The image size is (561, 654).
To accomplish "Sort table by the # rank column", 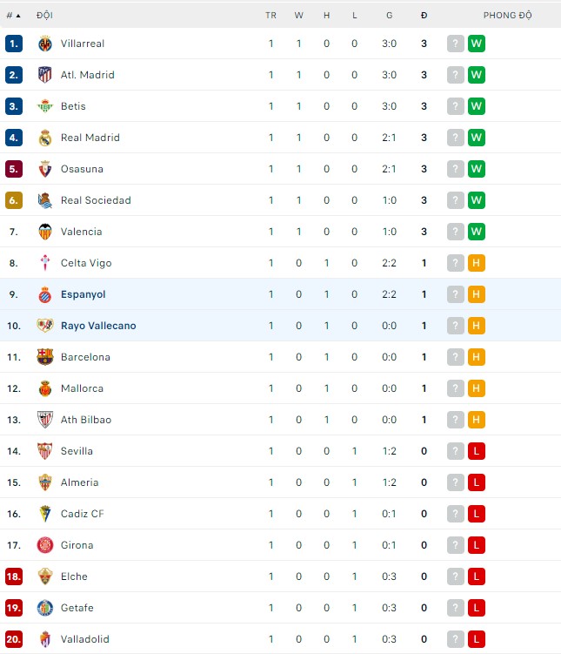I will click(x=13, y=16).
